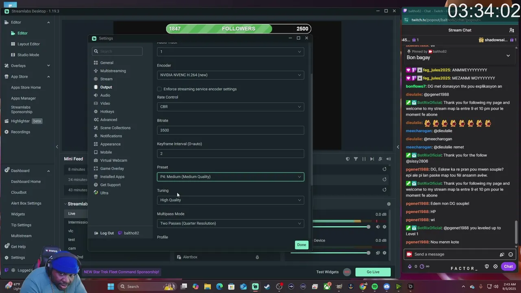Open Rate Control CBR dropdown
The width and height of the screenshot is (521, 293).
tap(230, 107)
